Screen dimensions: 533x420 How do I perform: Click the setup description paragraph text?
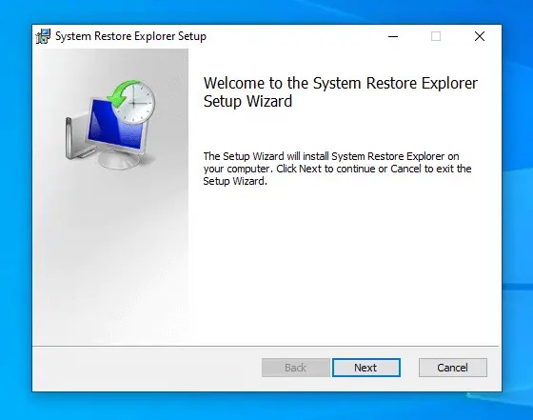pos(337,169)
